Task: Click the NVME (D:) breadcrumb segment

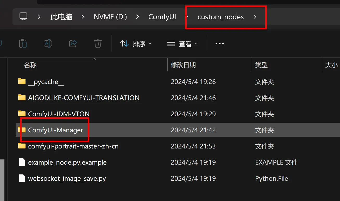Action: [110, 17]
